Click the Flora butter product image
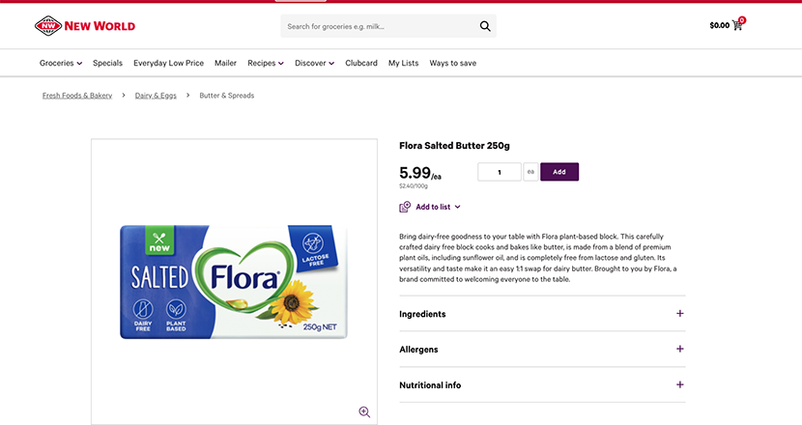The height and width of the screenshot is (425, 802). (234, 281)
